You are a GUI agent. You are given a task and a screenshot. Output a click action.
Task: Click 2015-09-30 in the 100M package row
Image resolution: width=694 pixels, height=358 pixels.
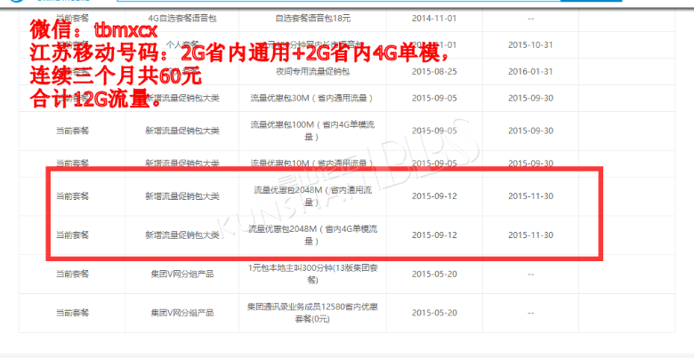point(530,131)
